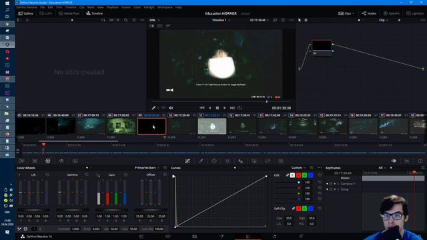Toggle viewer loop playback

point(240,108)
